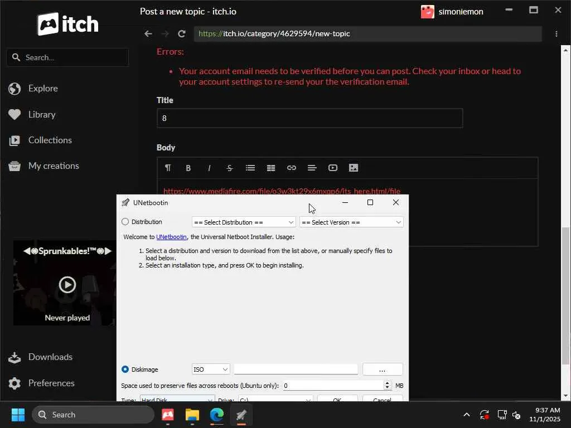The image size is (571, 428).
Task: Click the page vertical scrollbar thumb
Action: [x=565, y=295]
